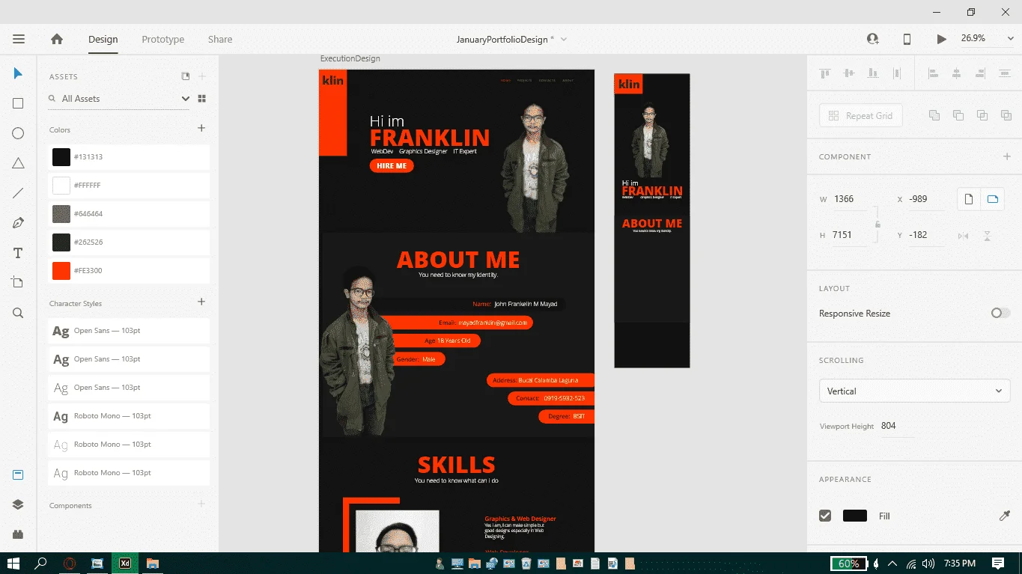Select the Polygon triangle tool
Image resolution: width=1022 pixels, height=574 pixels.
pos(18,163)
